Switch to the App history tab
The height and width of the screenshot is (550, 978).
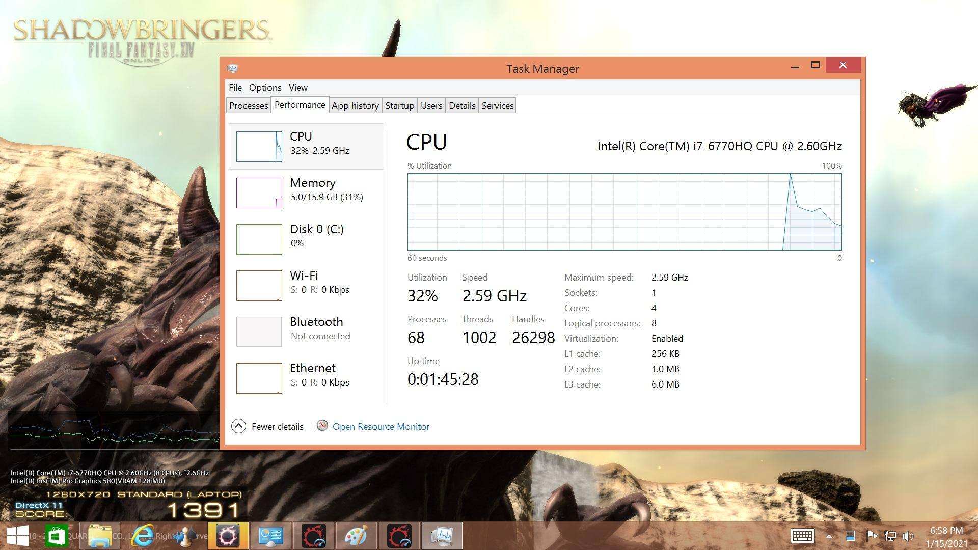[x=355, y=106]
